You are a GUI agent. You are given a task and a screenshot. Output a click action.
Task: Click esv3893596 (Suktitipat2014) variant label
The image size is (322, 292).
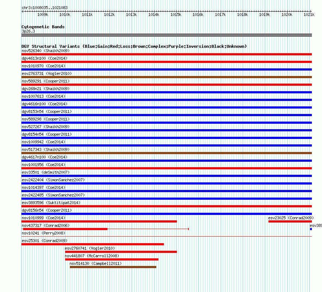click(x=51, y=203)
